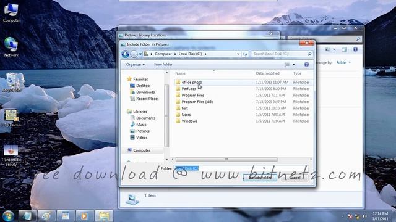Open the Transcend Beauty desktop icon

(11, 155)
